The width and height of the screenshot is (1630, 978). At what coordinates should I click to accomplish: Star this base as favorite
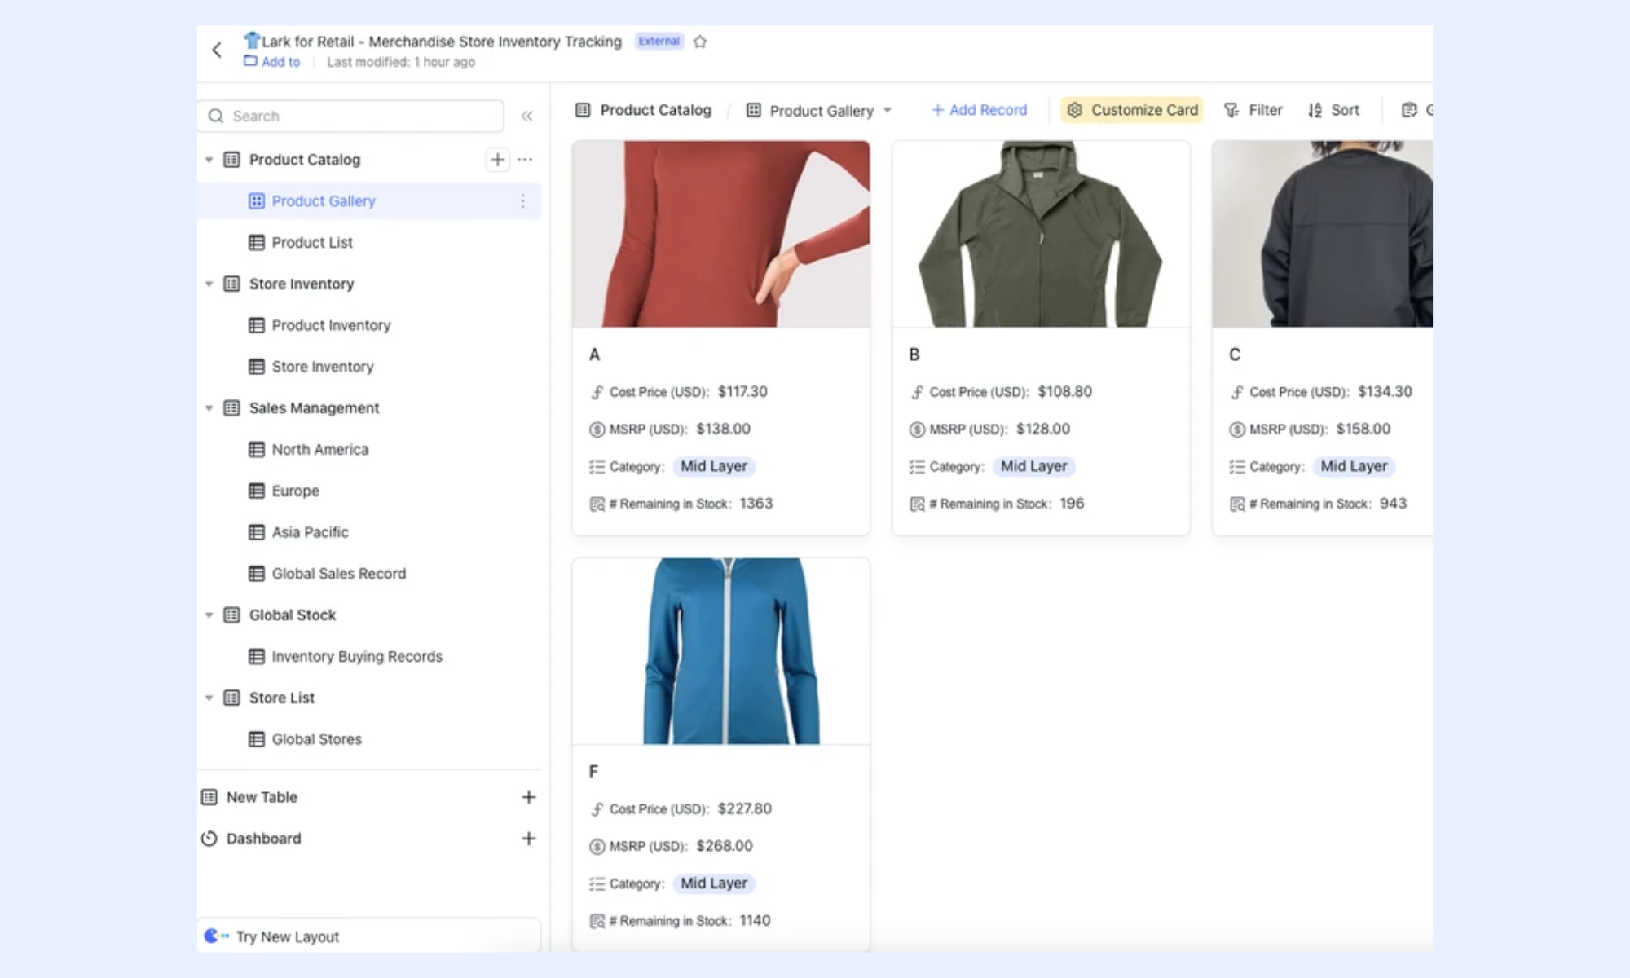pyautogui.click(x=700, y=42)
